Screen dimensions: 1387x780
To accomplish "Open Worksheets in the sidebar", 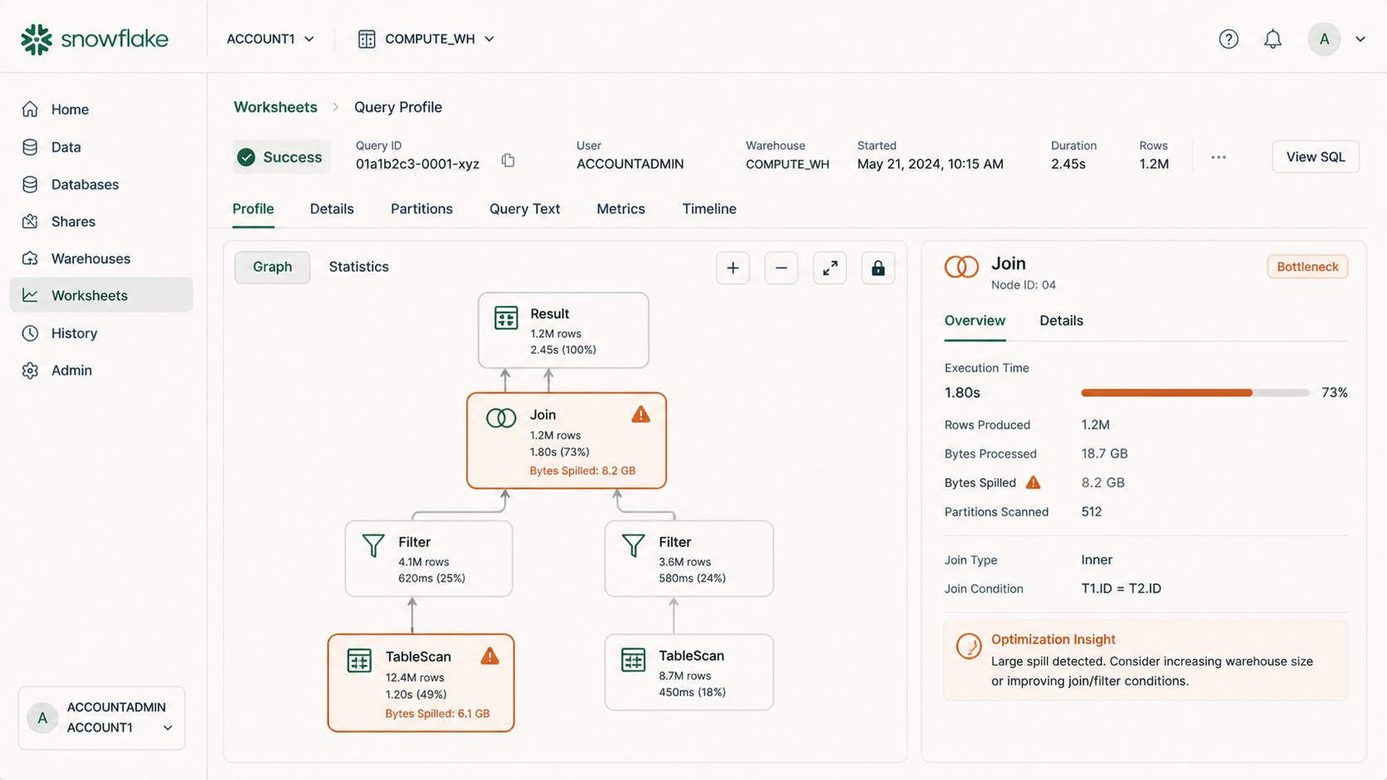I will click(x=101, y=295).
